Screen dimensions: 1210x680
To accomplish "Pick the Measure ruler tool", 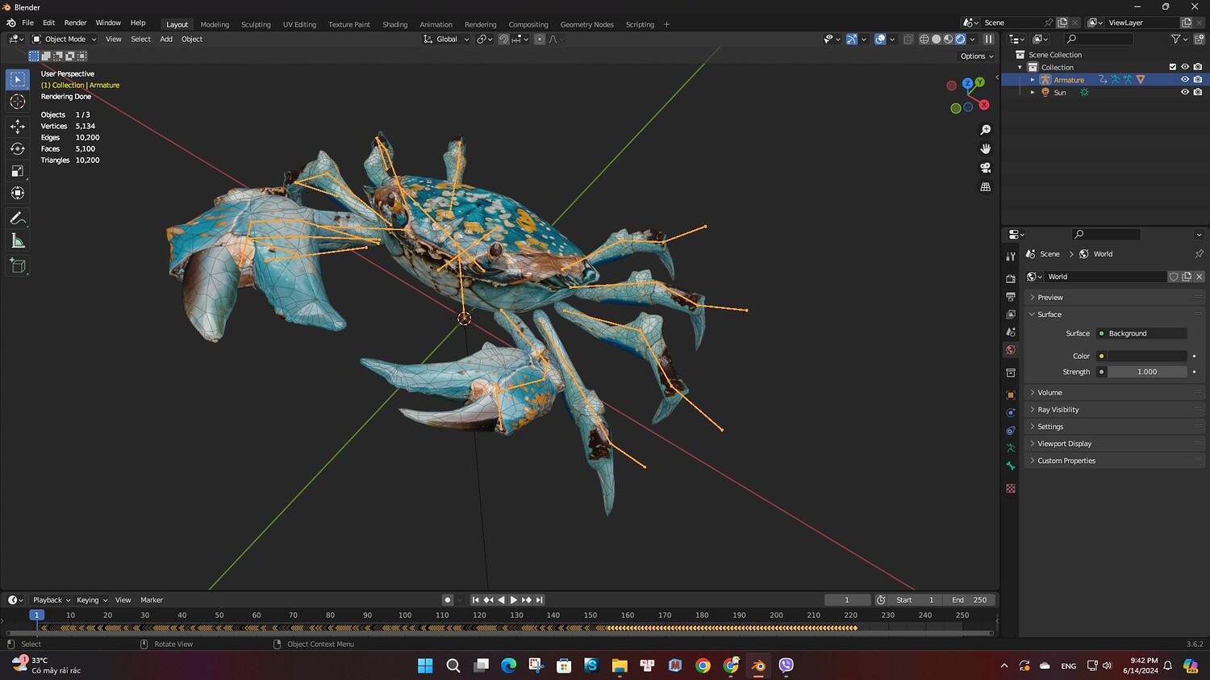I will 18,241.
